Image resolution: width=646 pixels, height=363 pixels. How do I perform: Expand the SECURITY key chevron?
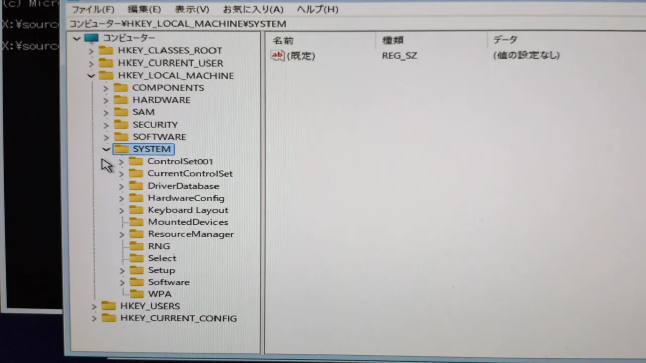click(x=106, y=125)
